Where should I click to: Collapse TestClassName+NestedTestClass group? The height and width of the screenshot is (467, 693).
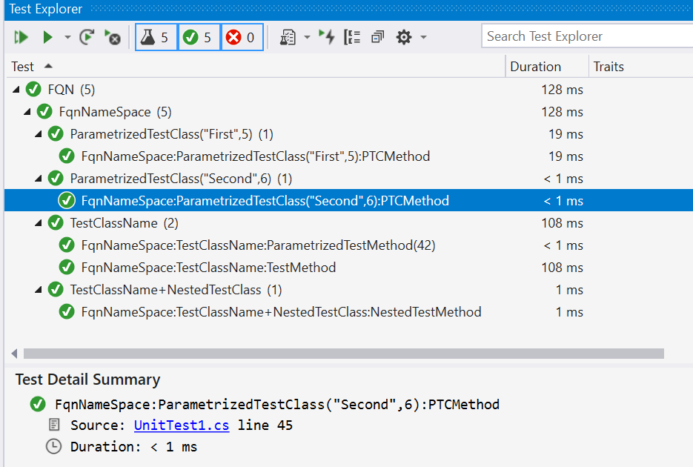(x=39, y=290)
